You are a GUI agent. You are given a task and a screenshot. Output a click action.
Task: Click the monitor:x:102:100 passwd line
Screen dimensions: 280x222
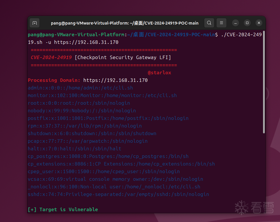(x=102, y=95)
